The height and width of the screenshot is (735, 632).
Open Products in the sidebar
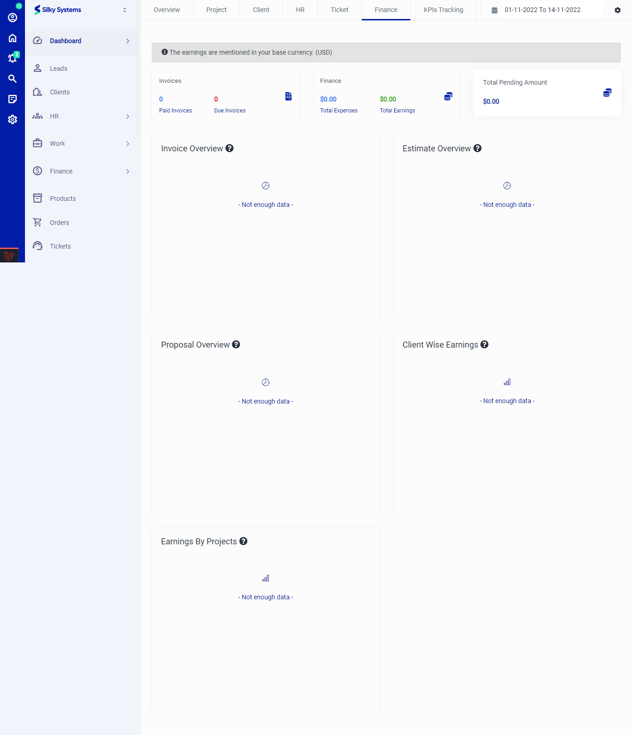[81, 199]
